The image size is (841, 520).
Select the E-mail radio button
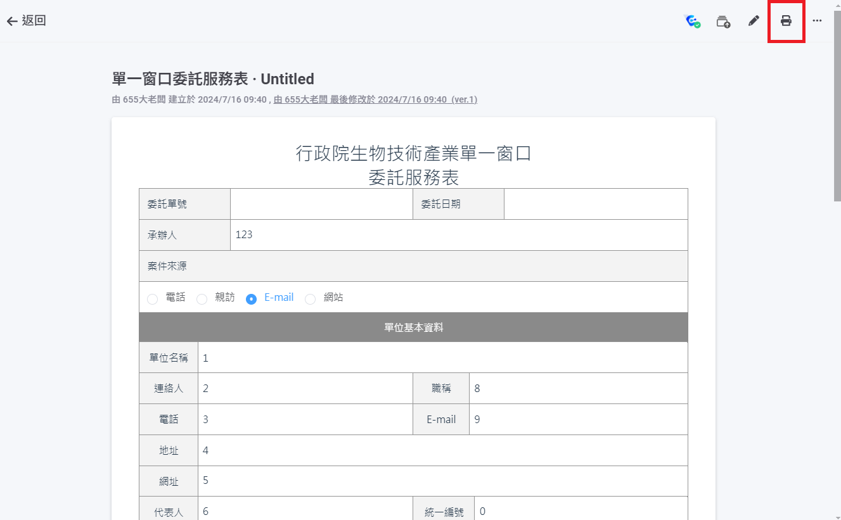(x=252, y=299)
